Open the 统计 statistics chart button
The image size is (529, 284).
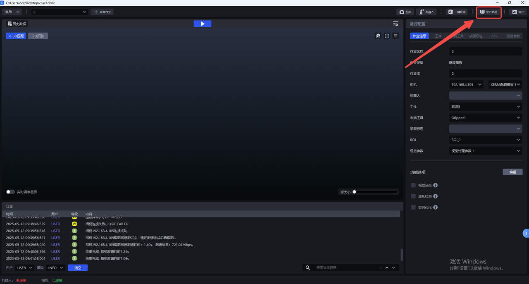(x=518, y=12)
